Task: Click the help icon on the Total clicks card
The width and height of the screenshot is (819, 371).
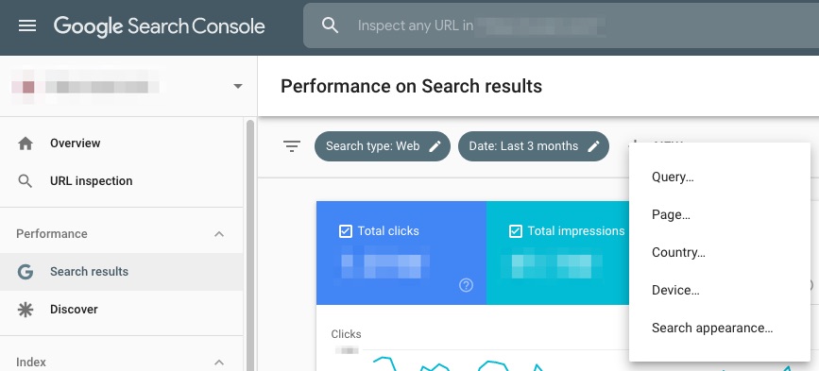Action: 466,285
